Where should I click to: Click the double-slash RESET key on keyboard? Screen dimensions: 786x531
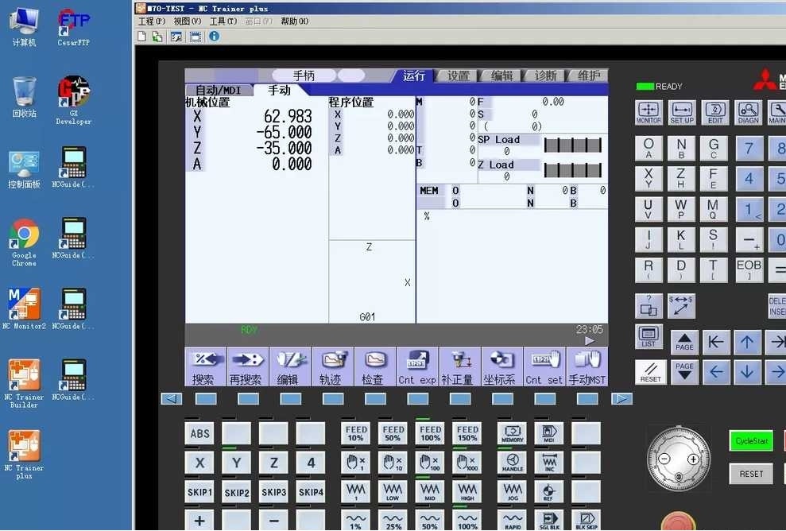(651, 372)
